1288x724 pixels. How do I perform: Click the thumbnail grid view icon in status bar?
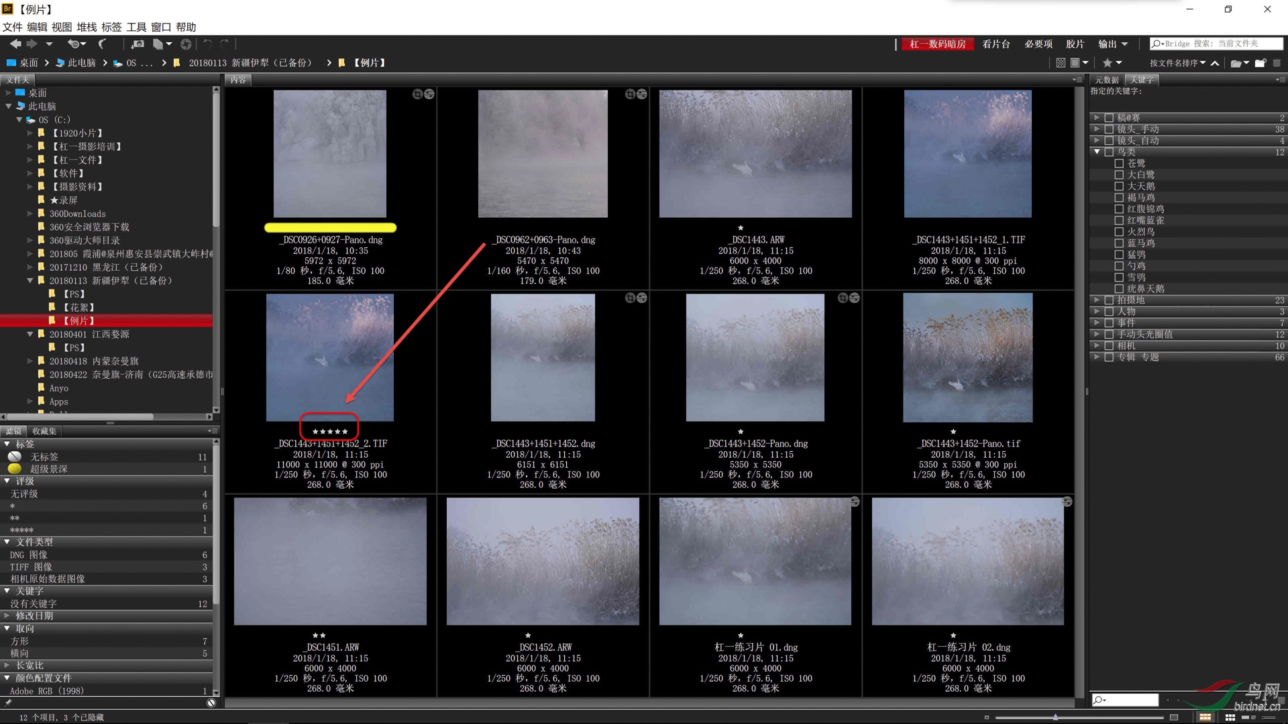coord(1230,717)
